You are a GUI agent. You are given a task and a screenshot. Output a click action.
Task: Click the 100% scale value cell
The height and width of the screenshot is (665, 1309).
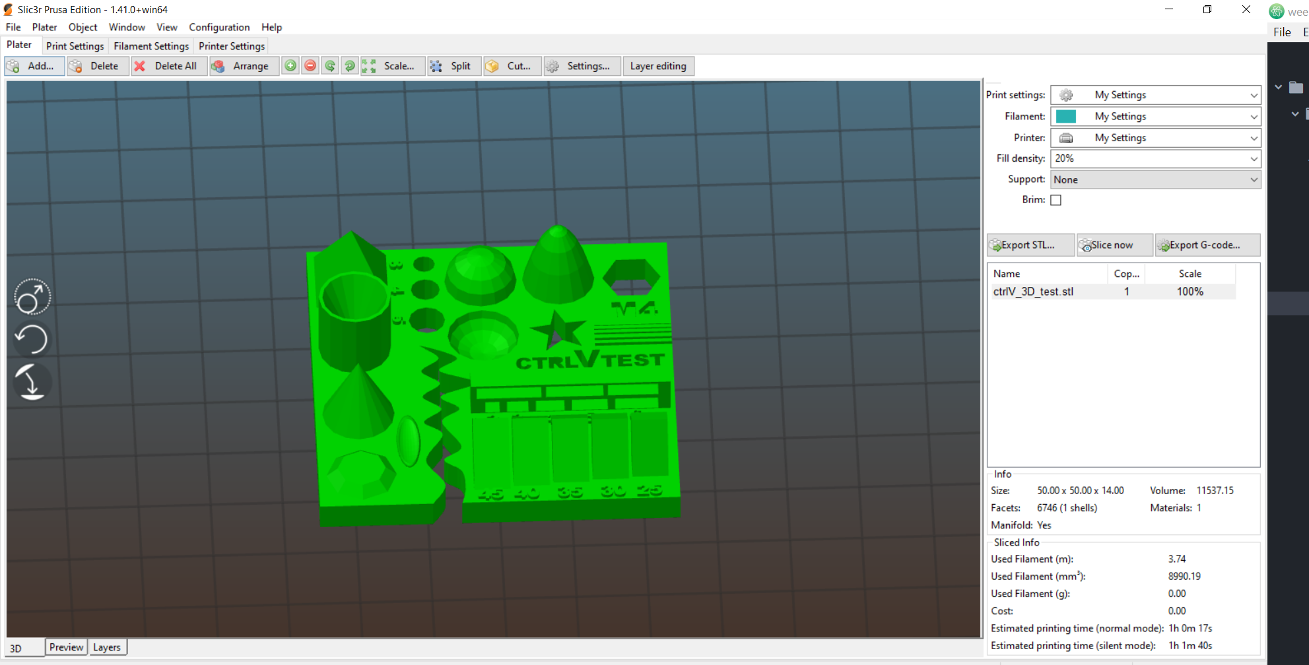click(1190, 292)
